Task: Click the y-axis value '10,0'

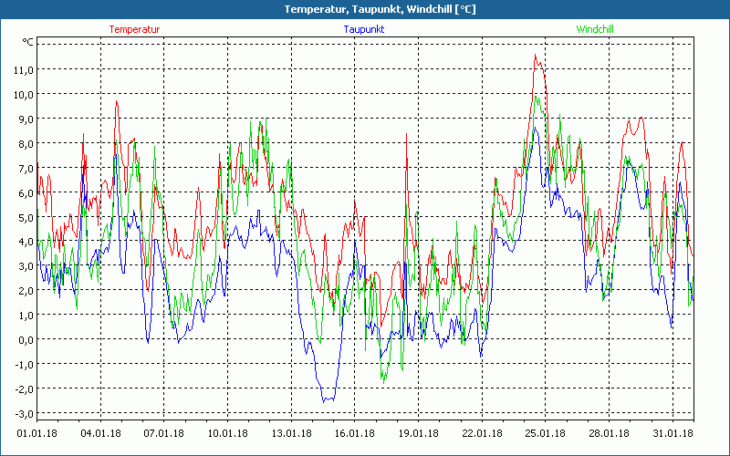Action: coord(24,95)
